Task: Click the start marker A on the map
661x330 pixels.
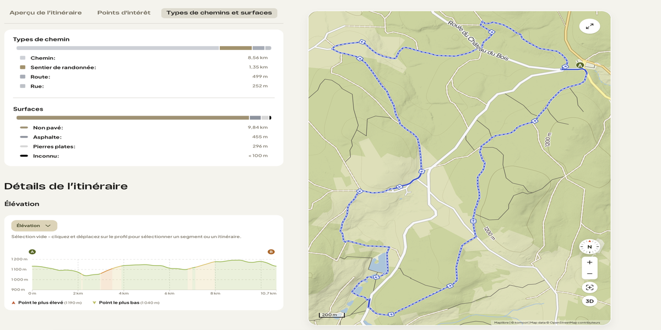Action: [580, 65]
